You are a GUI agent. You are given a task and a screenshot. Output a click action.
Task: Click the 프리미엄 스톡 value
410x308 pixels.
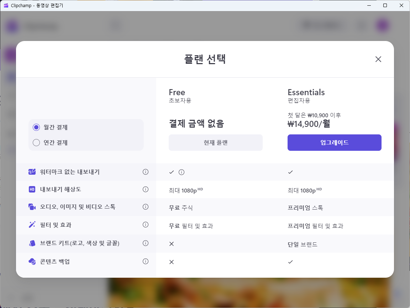[x=305, y=208]
